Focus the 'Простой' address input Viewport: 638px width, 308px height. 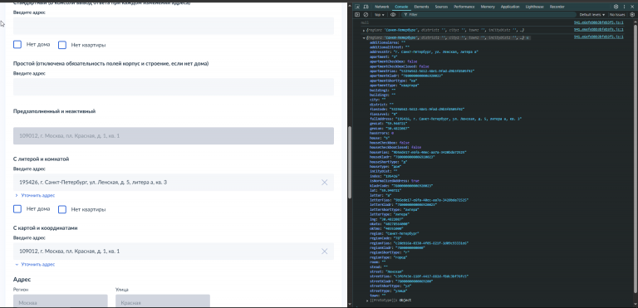click(174, 87)
